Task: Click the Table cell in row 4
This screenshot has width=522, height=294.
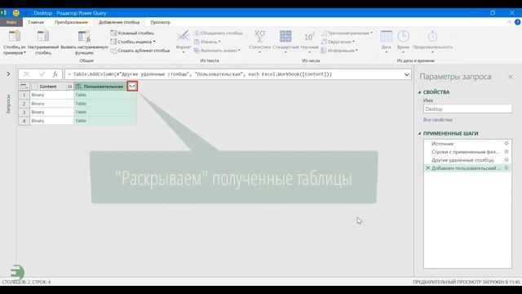Action: (x=105, y=121)
